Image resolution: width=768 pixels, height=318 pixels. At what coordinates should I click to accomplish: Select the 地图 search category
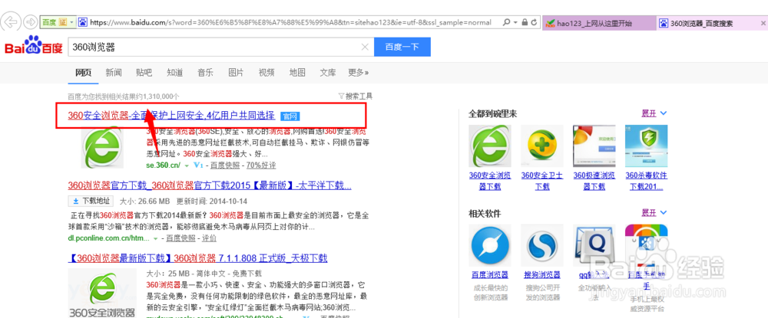click(297, 73)
